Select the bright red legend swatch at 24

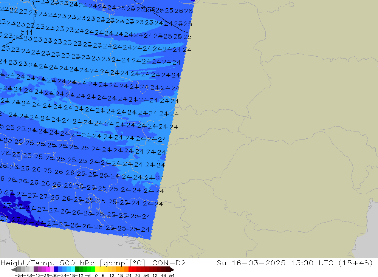click(130, 269)
